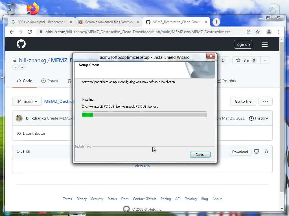Click the Download button for the file

[x=240, y=152]
